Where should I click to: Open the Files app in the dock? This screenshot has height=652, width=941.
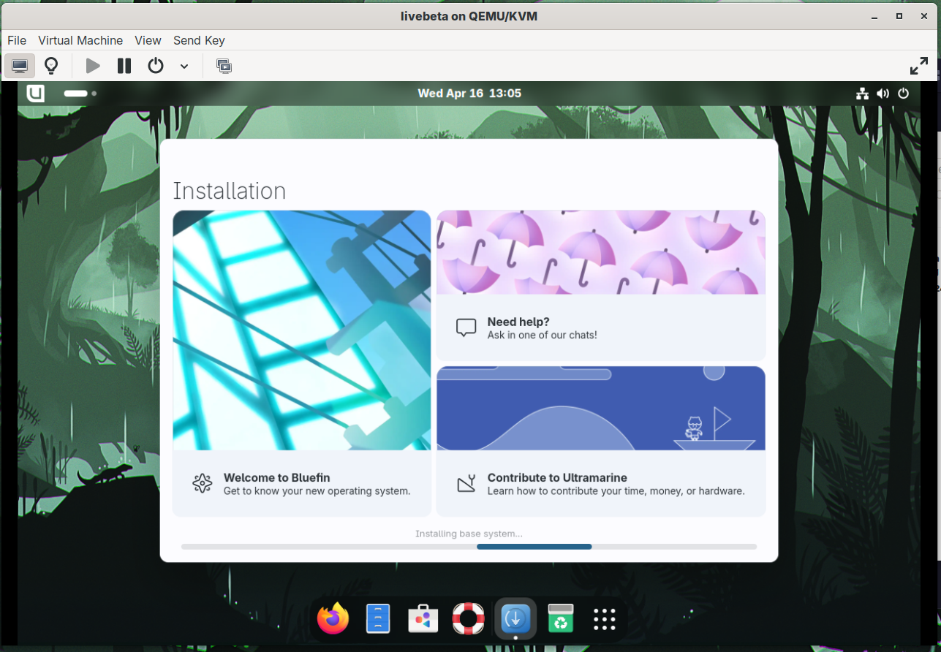click(x=378, y=619)
